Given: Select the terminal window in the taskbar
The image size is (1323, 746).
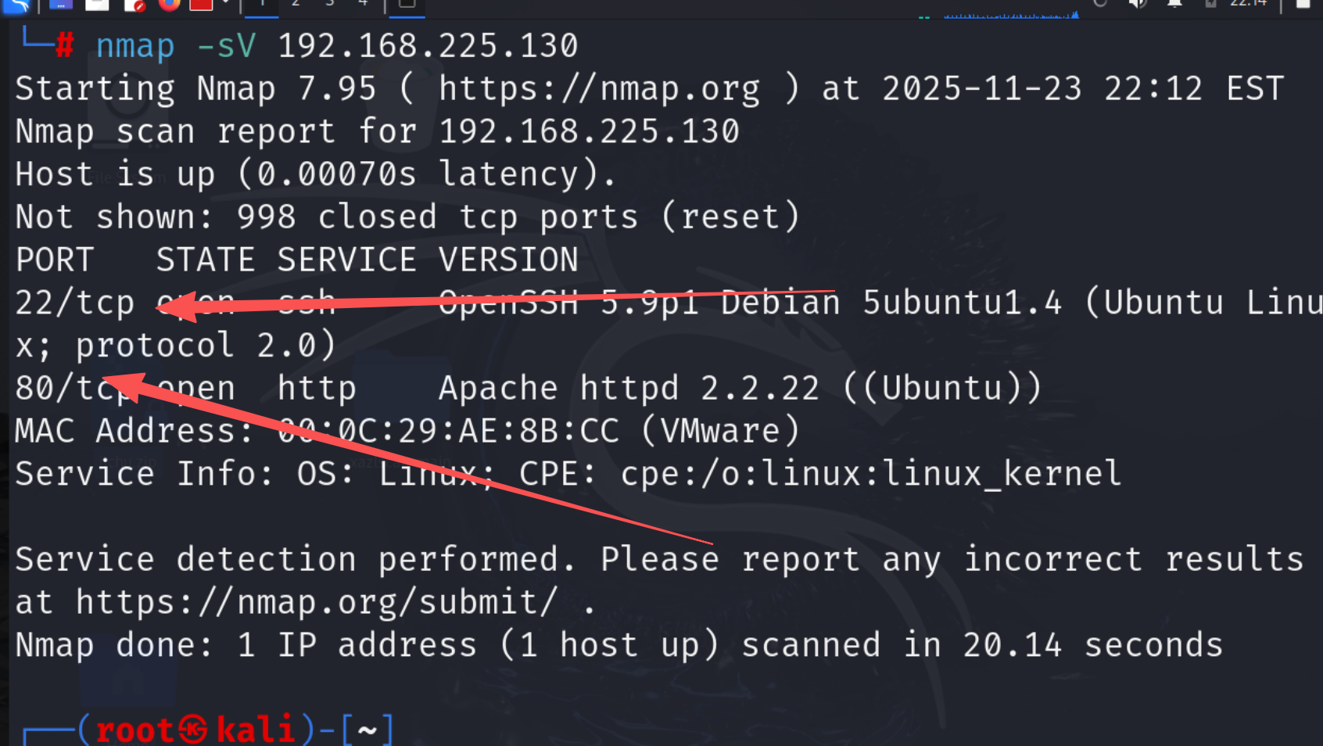Looking at the screenshot, I should [x=407, y=4].
